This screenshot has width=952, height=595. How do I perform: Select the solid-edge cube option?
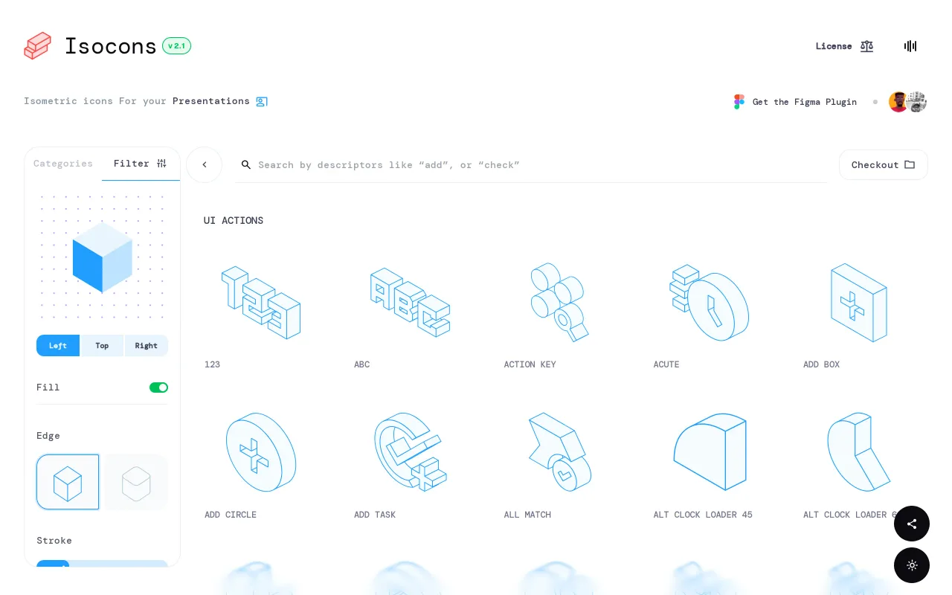68,482
